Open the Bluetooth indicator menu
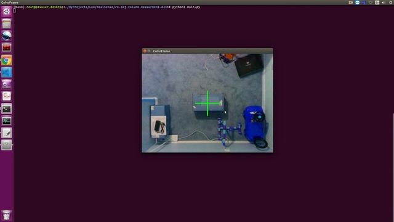The height and width of the screenshot is (222, 394). point(364,2)
